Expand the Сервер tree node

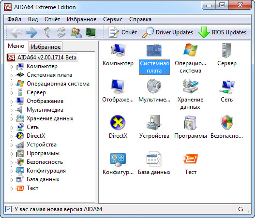12,93
